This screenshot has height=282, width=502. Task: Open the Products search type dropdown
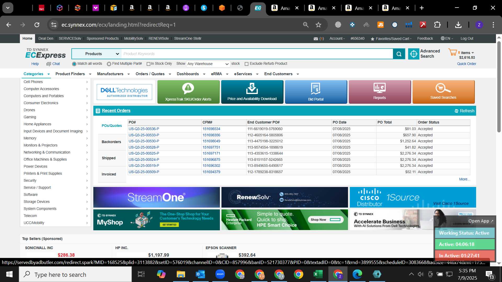click(x=96, y=54)
